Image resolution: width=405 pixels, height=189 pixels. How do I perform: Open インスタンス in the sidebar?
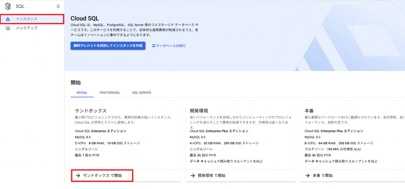click(x=32, y=19)
